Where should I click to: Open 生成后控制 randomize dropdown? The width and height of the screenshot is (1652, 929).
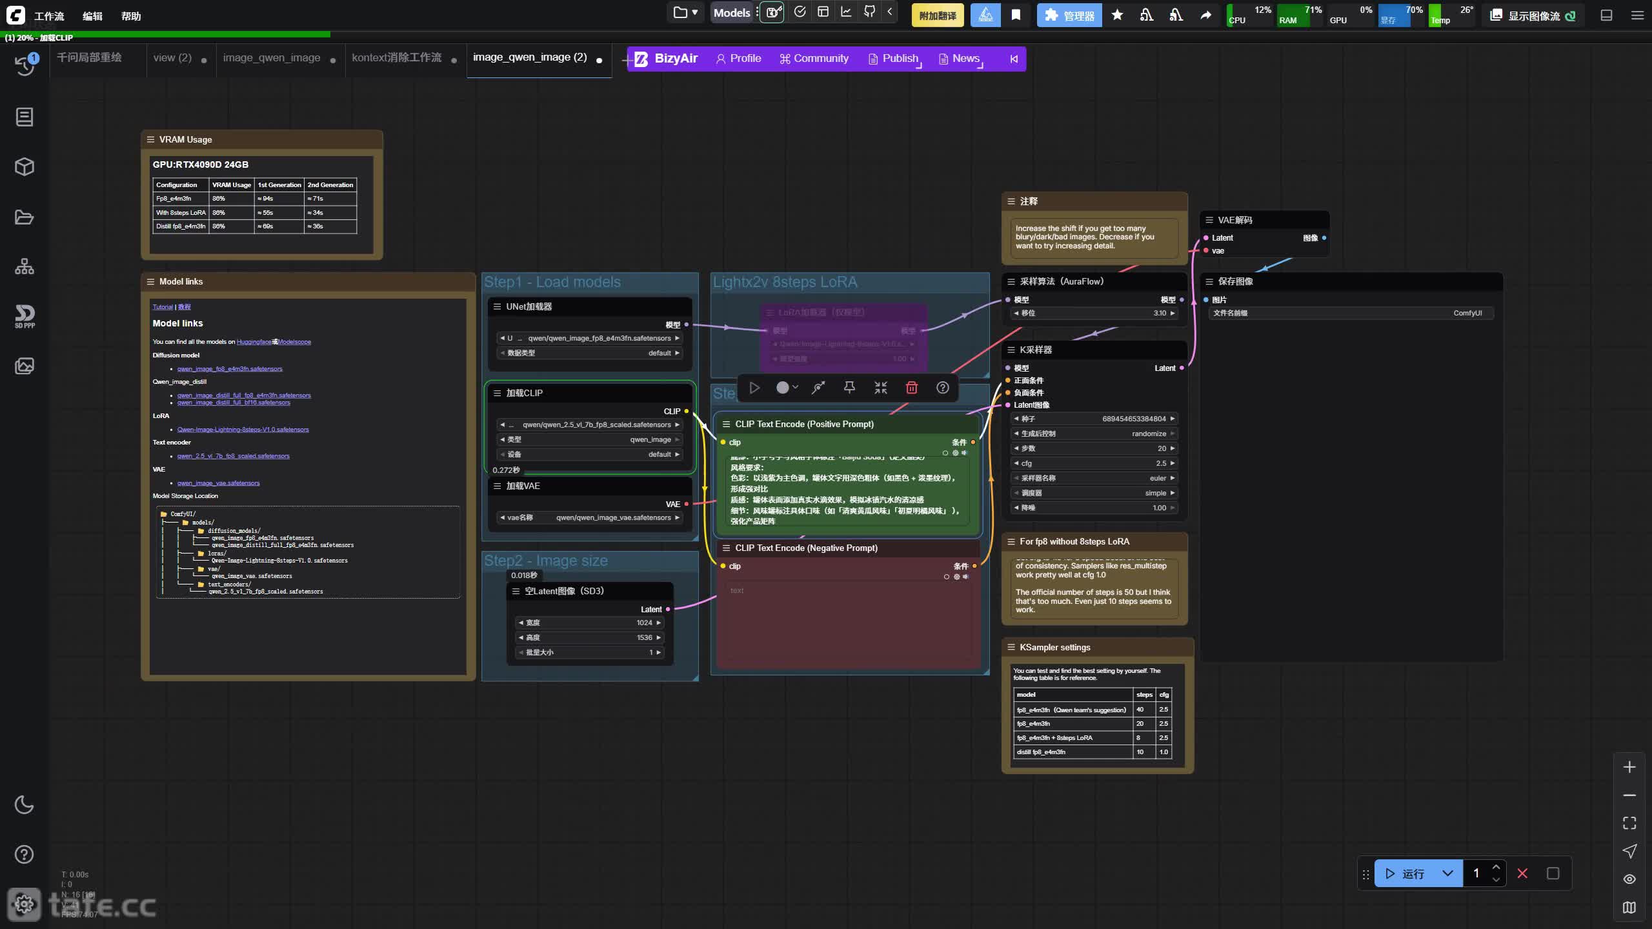[x=1094, y=434]
